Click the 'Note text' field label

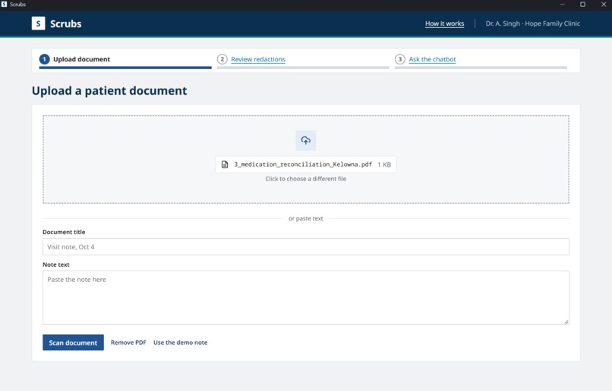tap(56, 264)
